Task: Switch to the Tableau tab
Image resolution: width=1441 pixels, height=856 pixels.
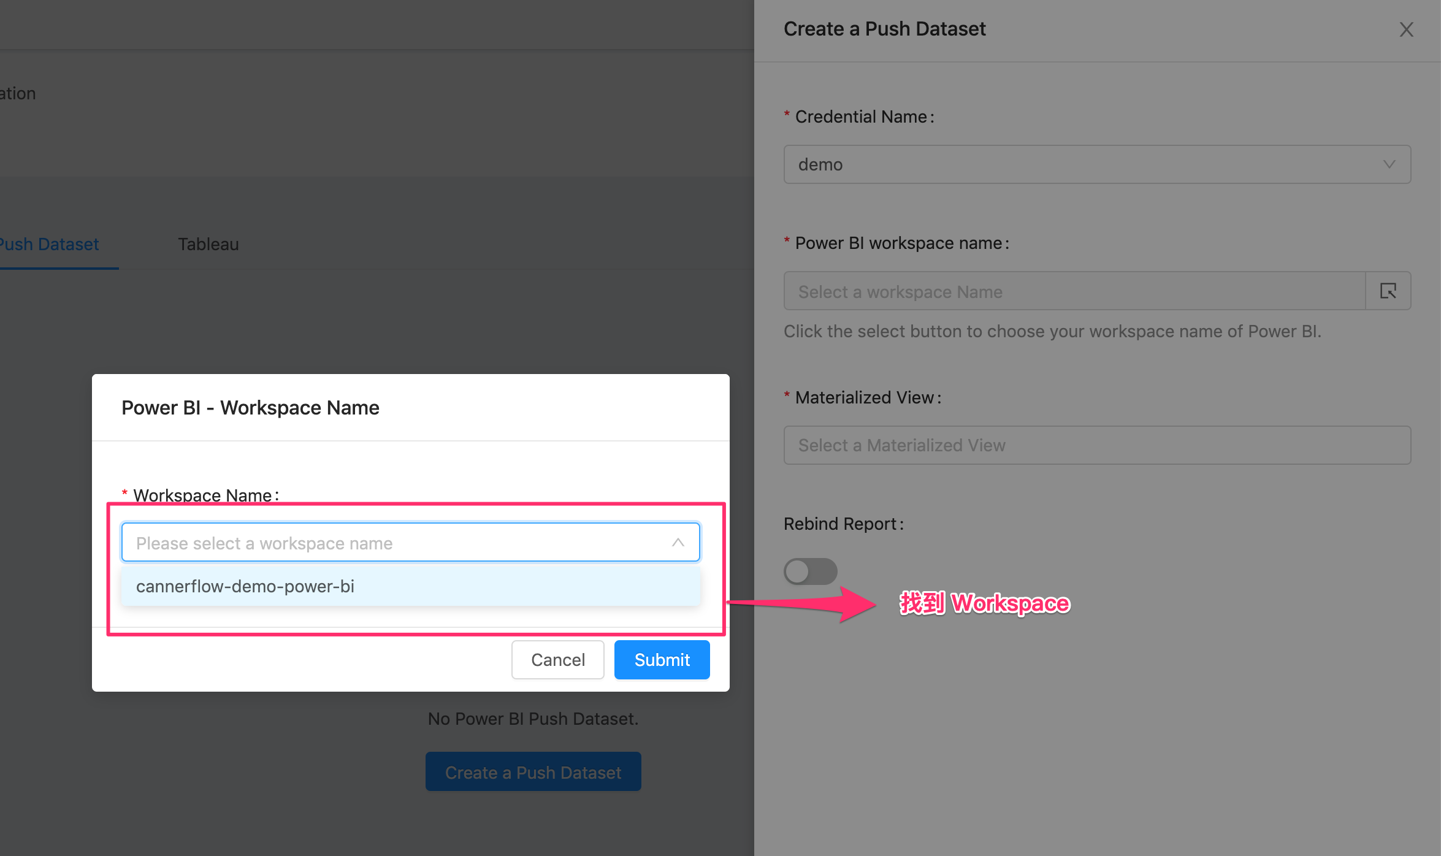Action: (208, 244)
